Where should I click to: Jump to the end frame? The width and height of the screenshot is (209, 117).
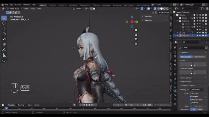point(95,105)
